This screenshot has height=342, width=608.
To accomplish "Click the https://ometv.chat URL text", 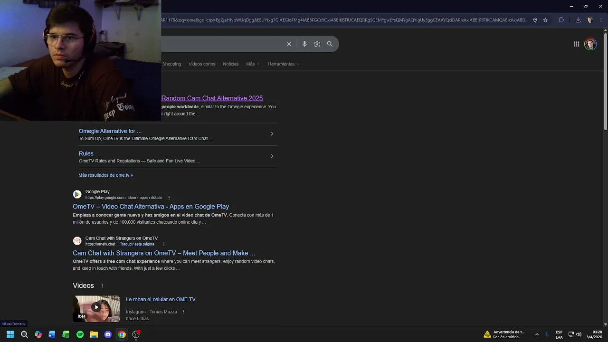I will [100, 244].
